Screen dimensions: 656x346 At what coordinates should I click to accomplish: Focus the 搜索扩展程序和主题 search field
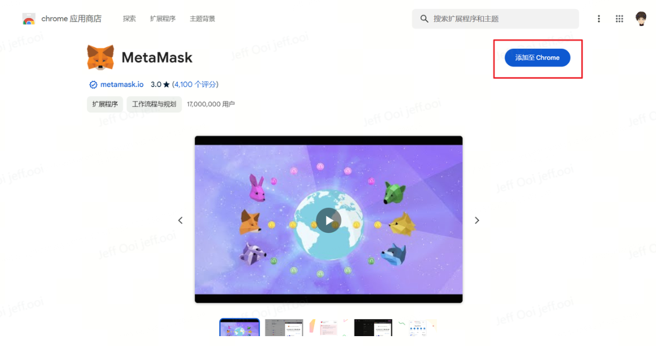point(495,19)
